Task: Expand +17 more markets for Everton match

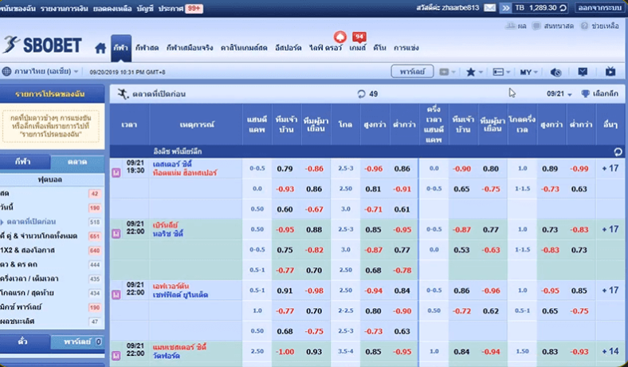Action: click(610, 290)
